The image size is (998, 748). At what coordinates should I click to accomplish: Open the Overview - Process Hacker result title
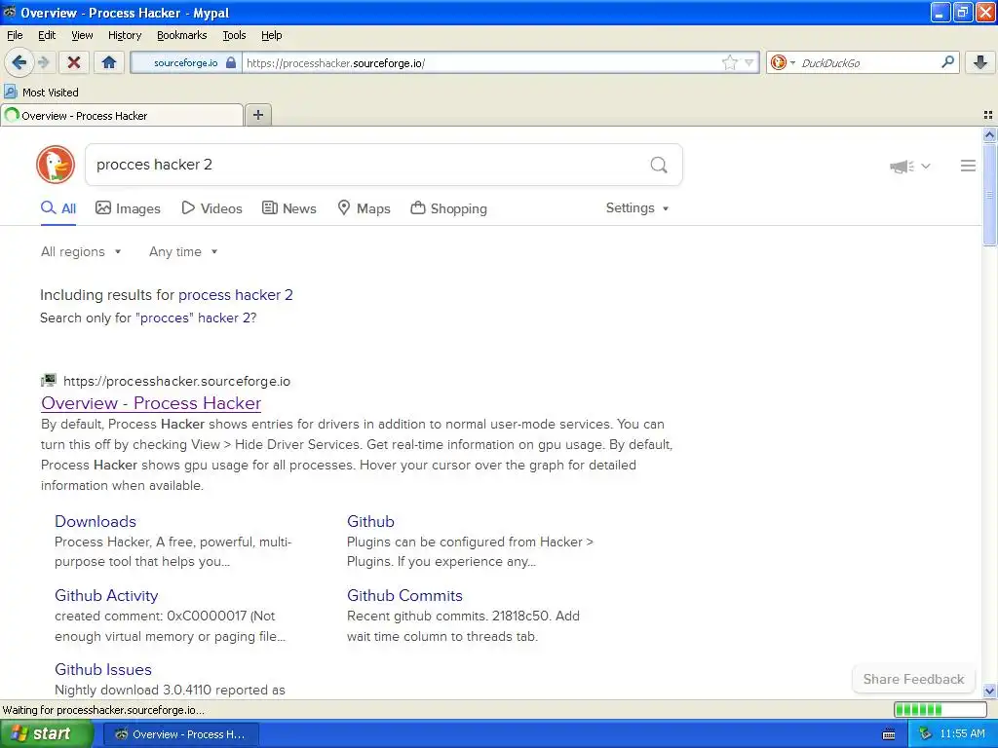pyautogui.click(x=151, y=402)
